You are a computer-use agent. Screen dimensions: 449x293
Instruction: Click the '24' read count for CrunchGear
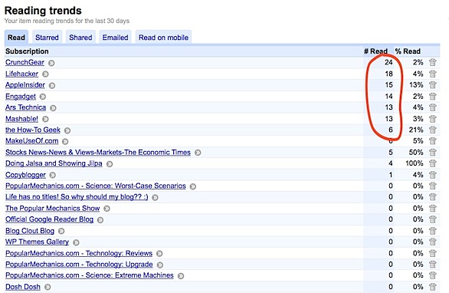click(x=388, y=62)
